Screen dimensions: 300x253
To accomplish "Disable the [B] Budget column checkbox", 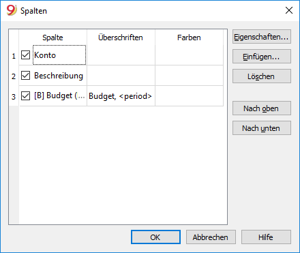I will [x=25, y=96].
